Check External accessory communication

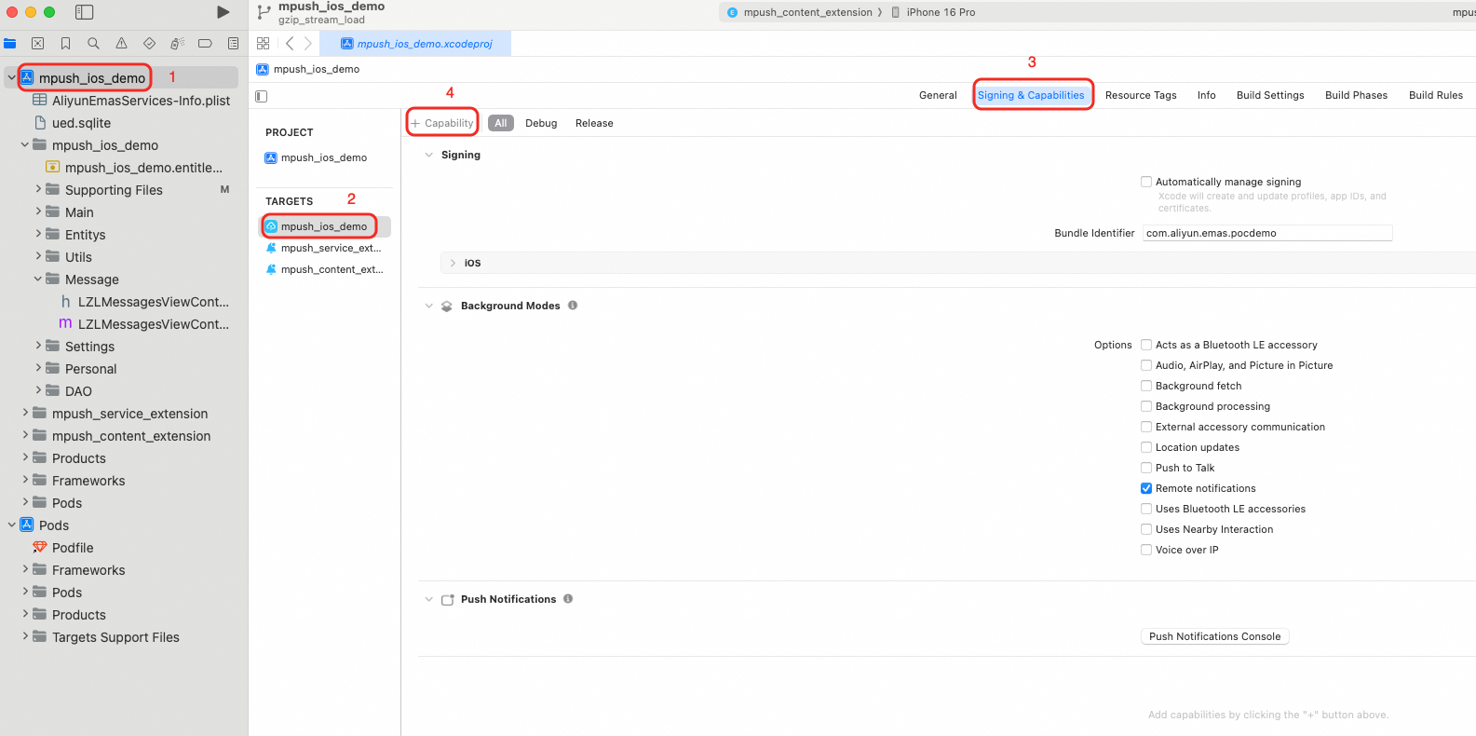[x=1146, y=427]
